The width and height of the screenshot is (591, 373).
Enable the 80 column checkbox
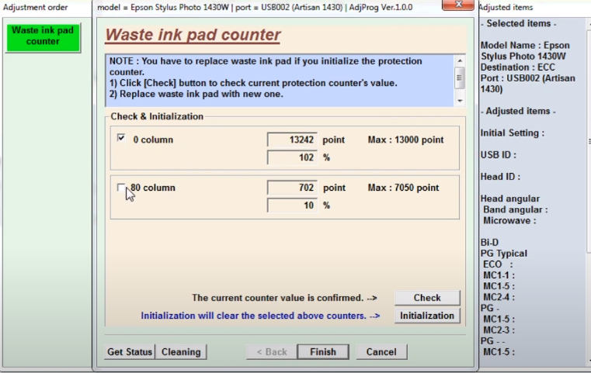pos(121,188)
